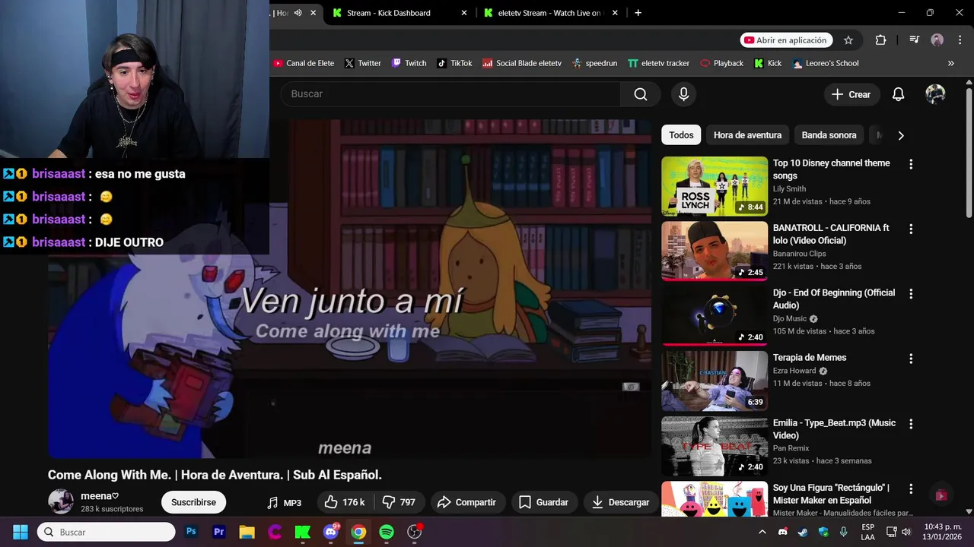Screen dimensions: 974x547
Task: Open Social Blade eletetv bookmark
Action: 522,63
